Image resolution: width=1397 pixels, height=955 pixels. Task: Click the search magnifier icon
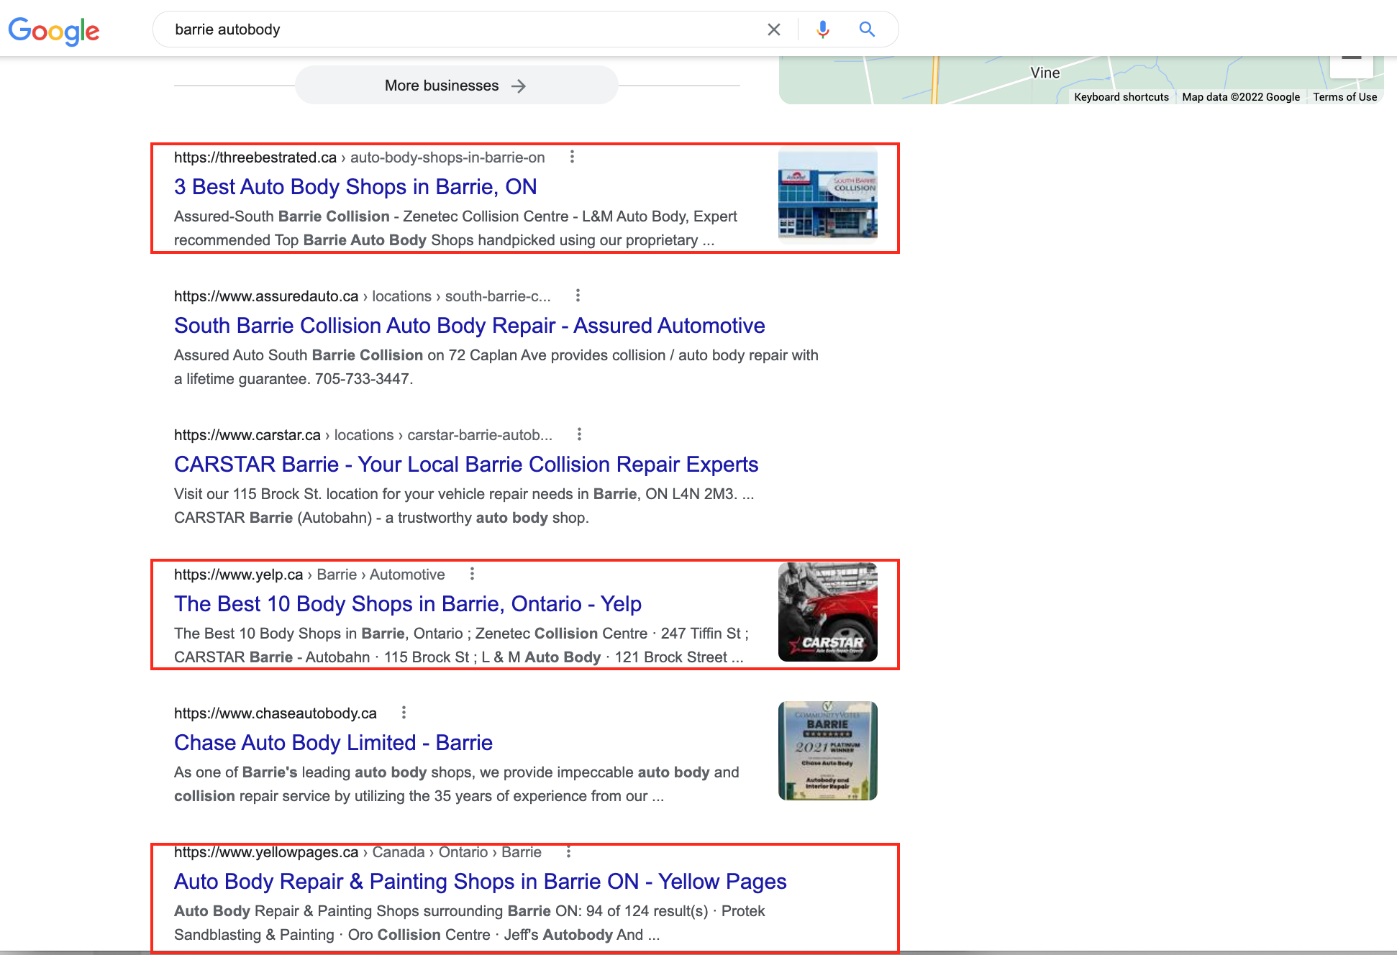(866, 29)
